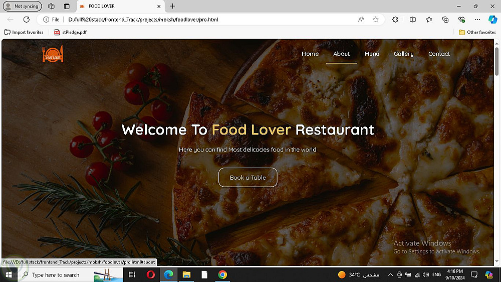Refresh the page
This screenshot has height=282, width=501.
pos(27,20)
